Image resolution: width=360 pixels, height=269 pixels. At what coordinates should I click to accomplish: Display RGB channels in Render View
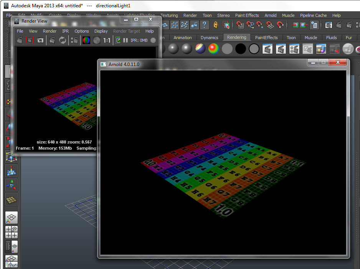(86, 40)
